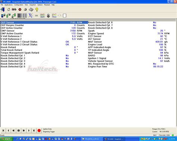Click the printer icon
This screenshot has width=177, height=141.
25,9
